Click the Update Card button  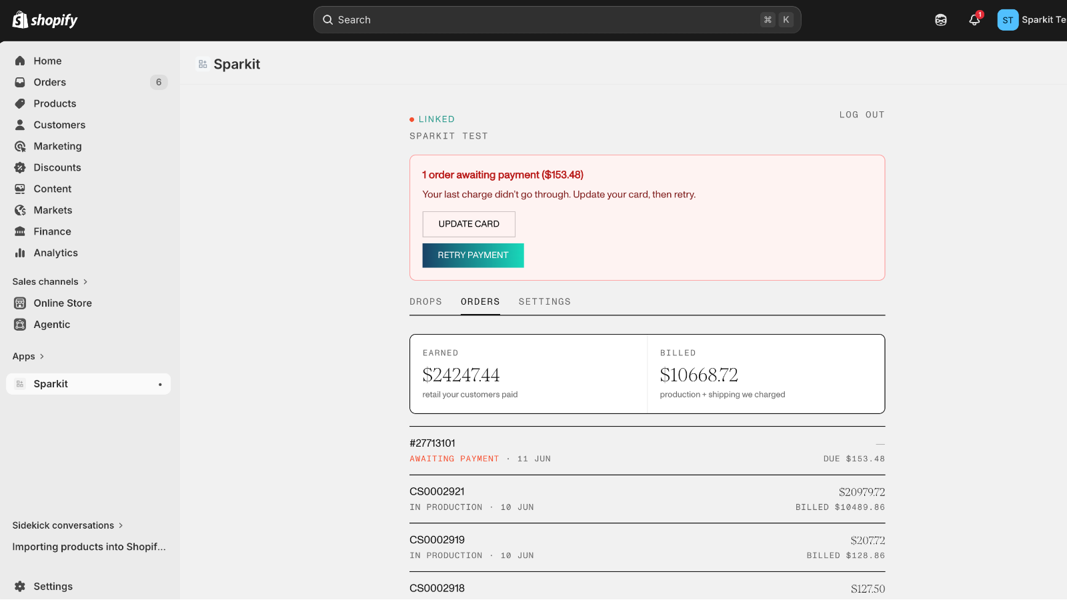click(x=469, y=224)
